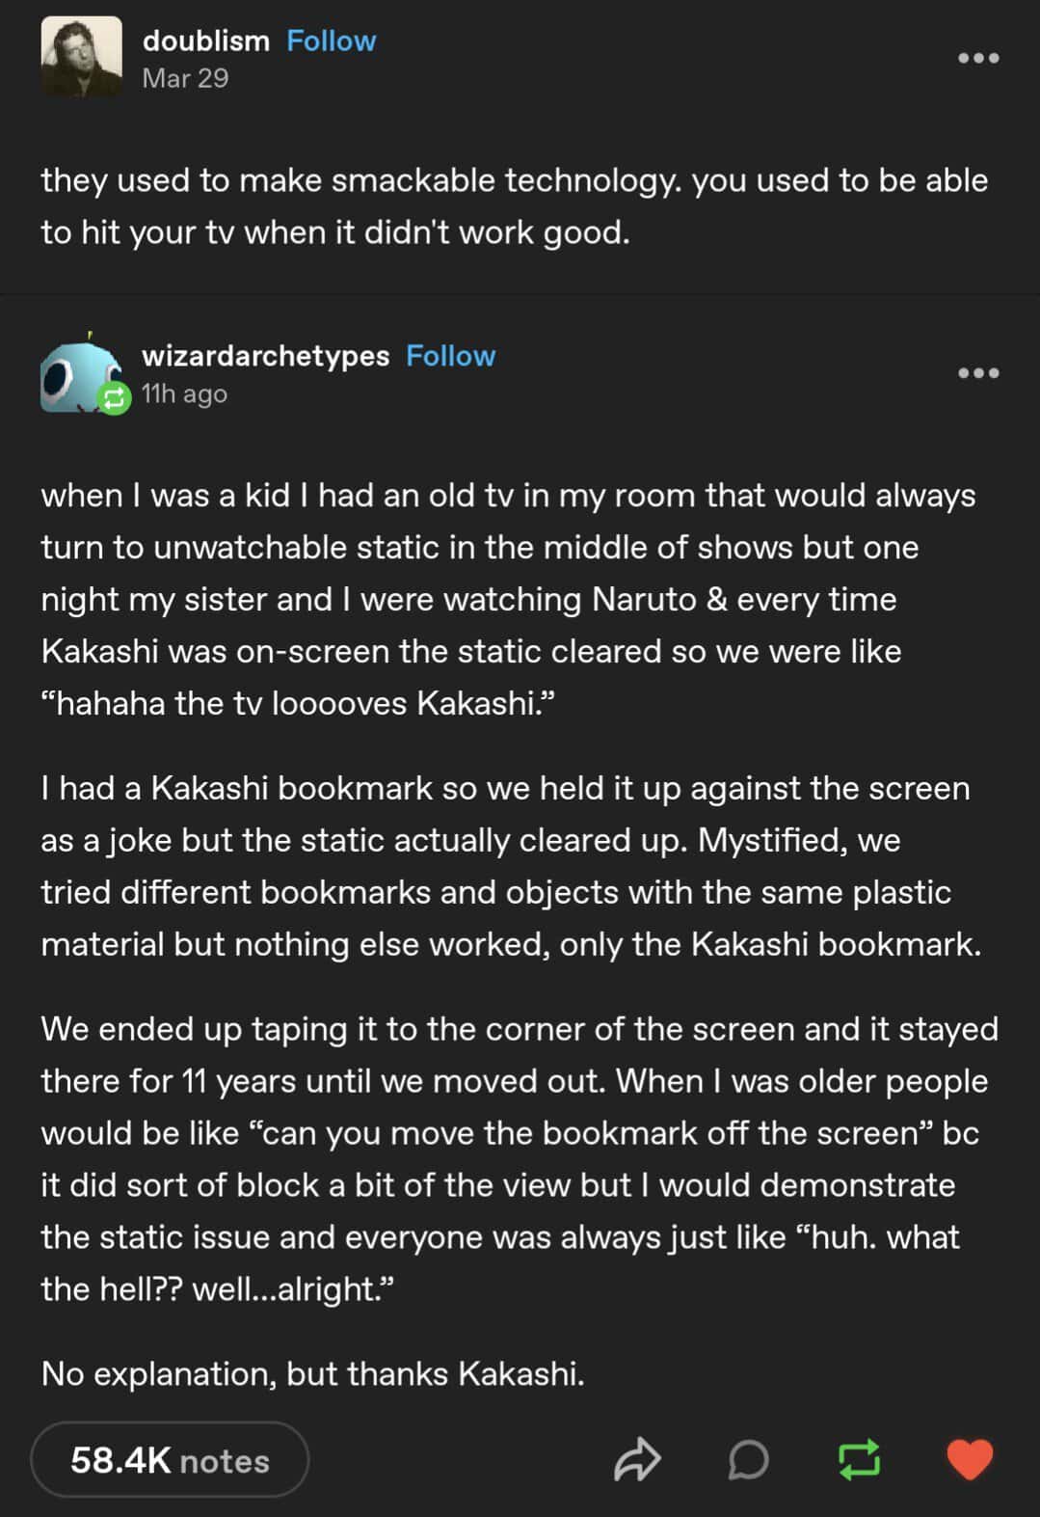Click the paragraph starting "when I was a kid"
This screenshot has width=1040, height=1517.
508,599
